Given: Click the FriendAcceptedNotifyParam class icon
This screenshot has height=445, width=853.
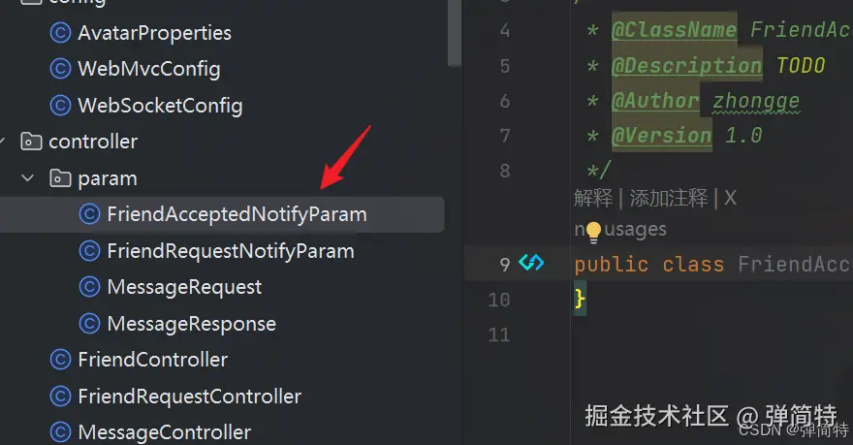Looking at the screenshot, I should pos(89,214).
